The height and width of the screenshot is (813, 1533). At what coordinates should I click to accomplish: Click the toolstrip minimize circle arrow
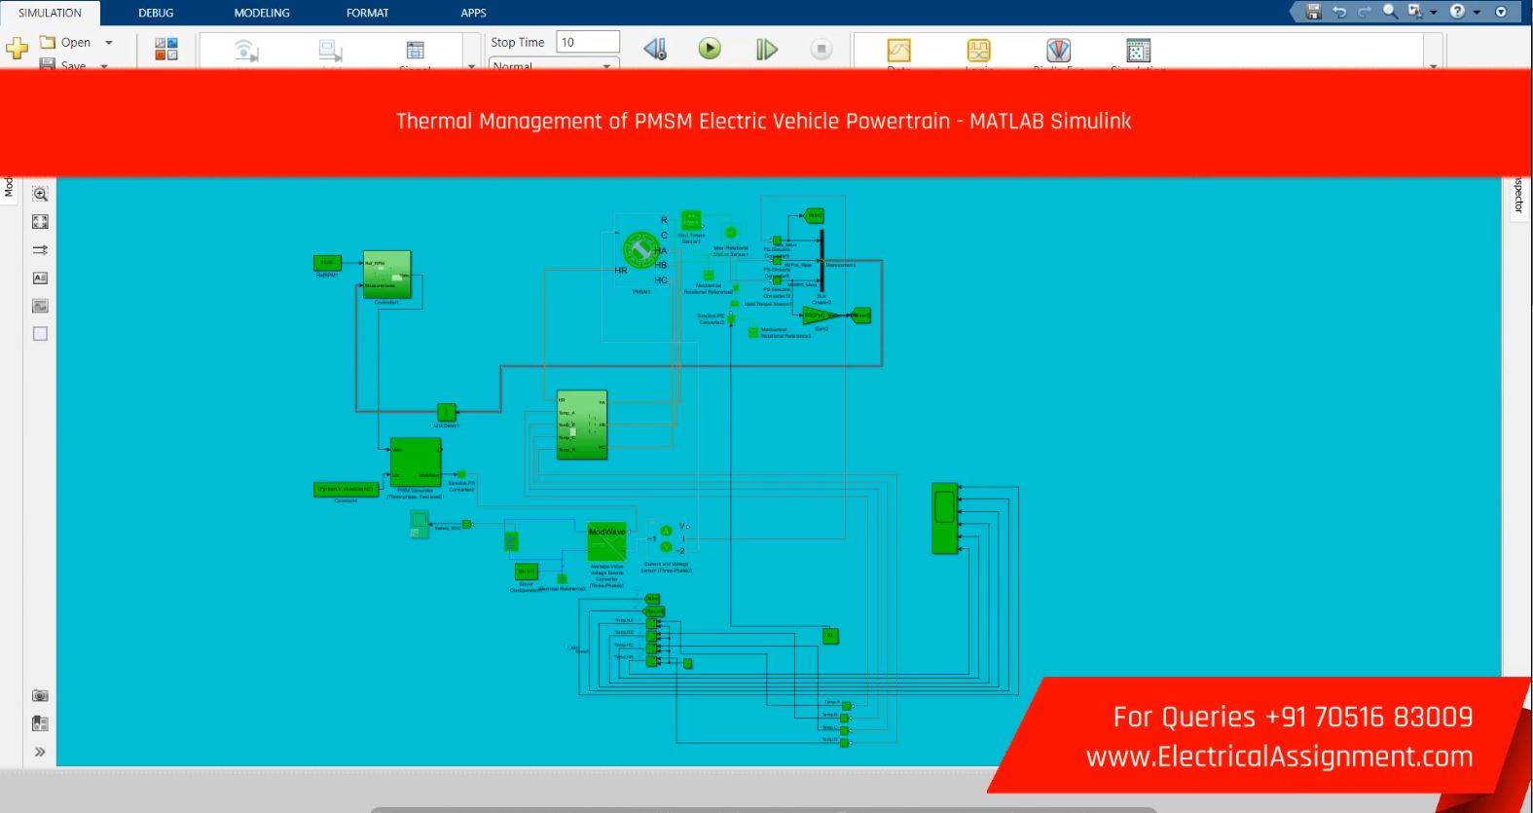[1501, 12]
